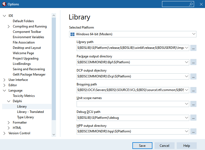205x150 pixels.
Task: Select Component Toolbar option page
Action: [x=27, y=32]
